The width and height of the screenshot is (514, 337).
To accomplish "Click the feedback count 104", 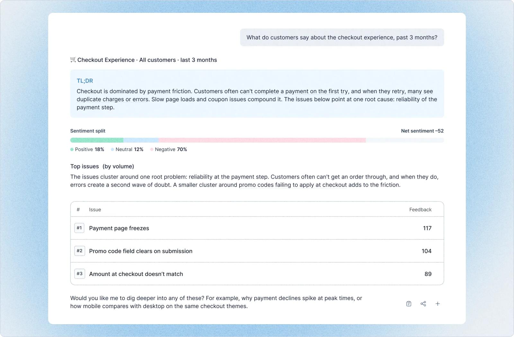I will click(427, 251).
